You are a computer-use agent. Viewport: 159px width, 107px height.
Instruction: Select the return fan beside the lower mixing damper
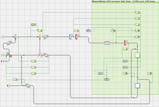coord(46,55)
